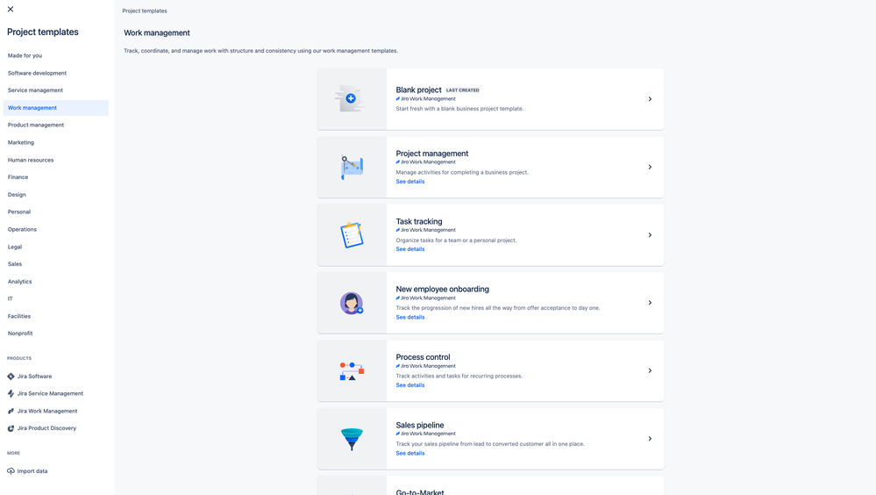The width and height of the screenshot is (876, 495).
Task: Click the Jira Software product icon
Action: [x=11, y=377]
